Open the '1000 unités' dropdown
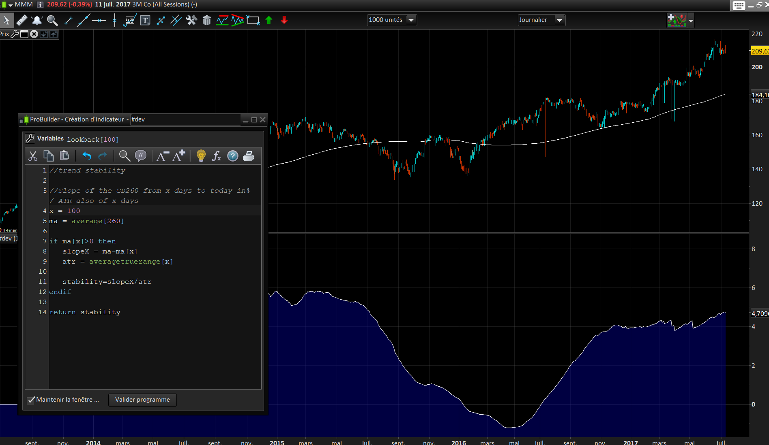 pos(411,20)
